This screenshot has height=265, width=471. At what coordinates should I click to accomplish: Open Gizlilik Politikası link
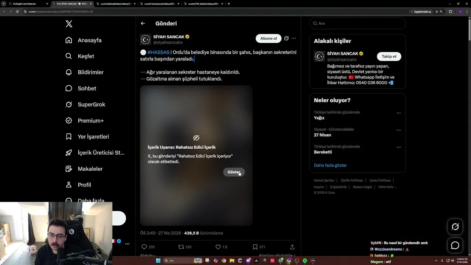coord(352,180)
